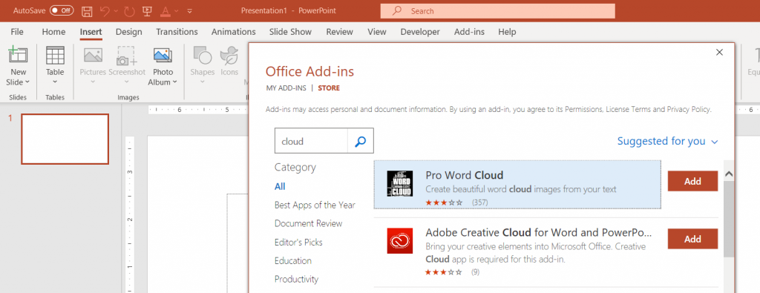This screenshot has width=760, height=293.
Task: Insert a Table via ribbon icon
Action: (x=55, y=55)
